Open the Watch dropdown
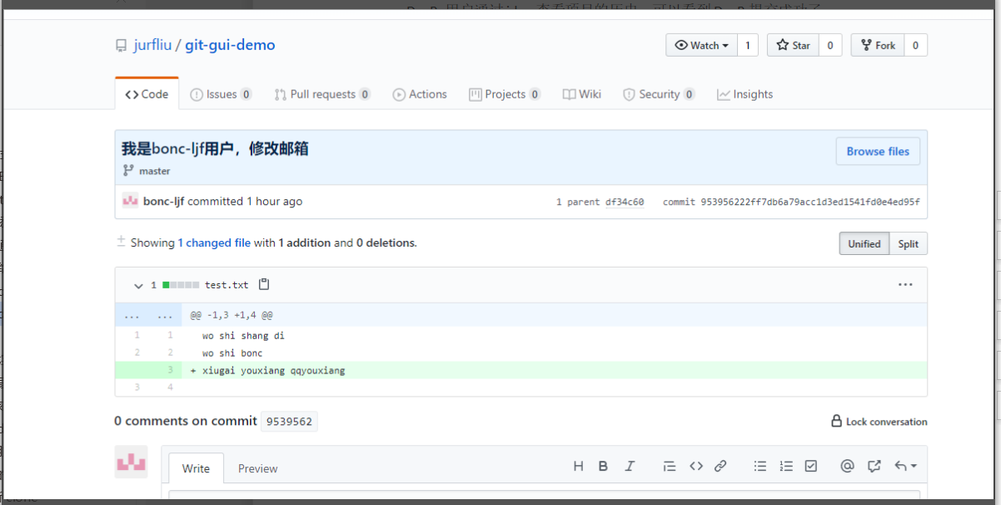Image resolution: width=1001 pixels, height=505 pixels. coord(700,45)
